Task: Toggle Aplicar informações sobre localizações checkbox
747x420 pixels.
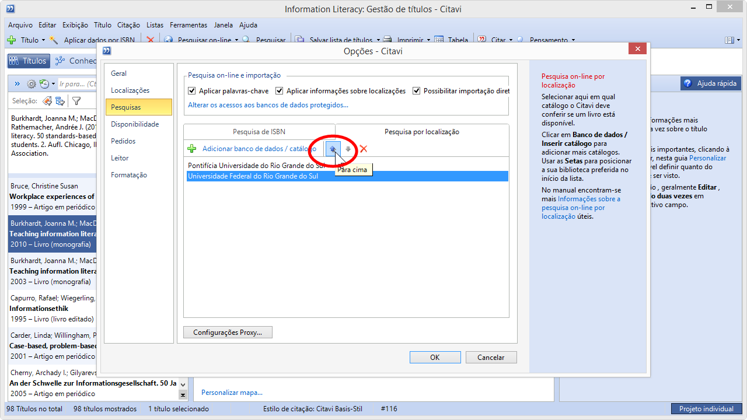Action: point(280,91)
